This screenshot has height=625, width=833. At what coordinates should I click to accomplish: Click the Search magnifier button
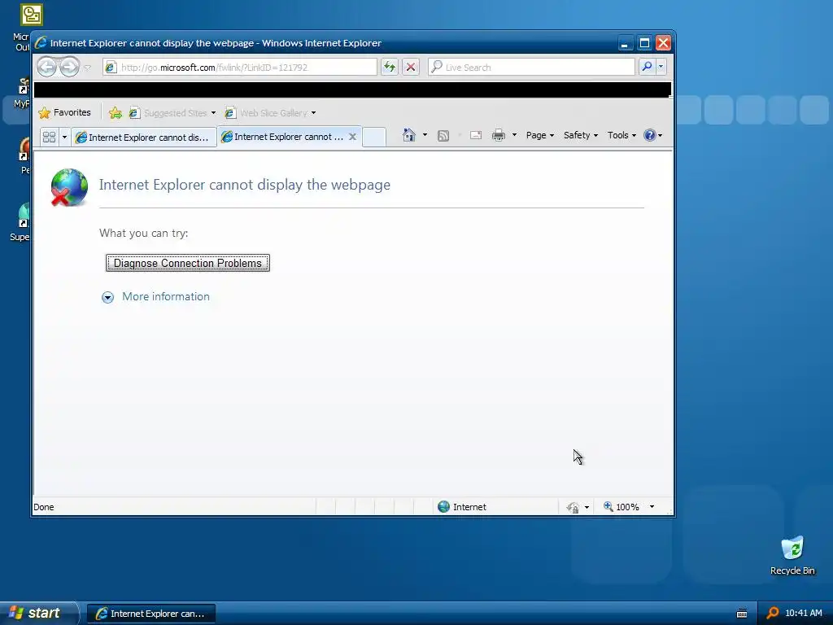(647, 67)
